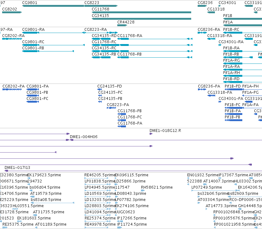The width and height of the screenshot is (262, 229).
Task: Select the RH58621.5prime EST label
Action: pos(157,187)
